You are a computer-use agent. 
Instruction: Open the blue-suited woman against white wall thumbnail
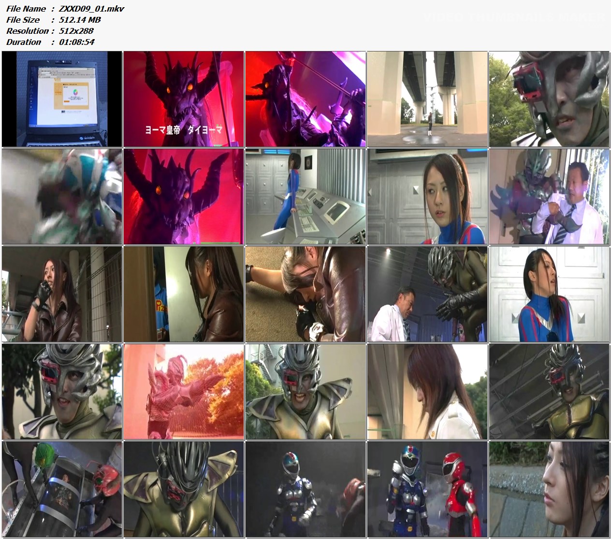[x=549, y=294]
